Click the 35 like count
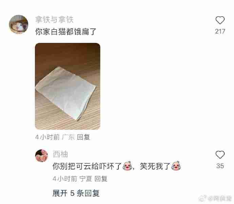This screenshot has height=204, width=234. click(220, 166)
